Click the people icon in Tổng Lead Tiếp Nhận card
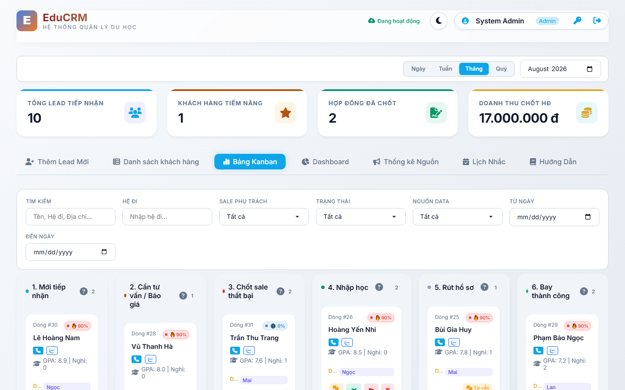 (x=135, y=113)
